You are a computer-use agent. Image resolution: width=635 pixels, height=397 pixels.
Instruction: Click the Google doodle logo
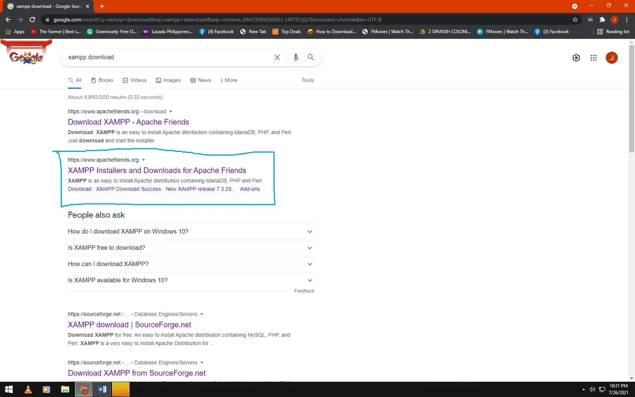(x=26, y=53)
